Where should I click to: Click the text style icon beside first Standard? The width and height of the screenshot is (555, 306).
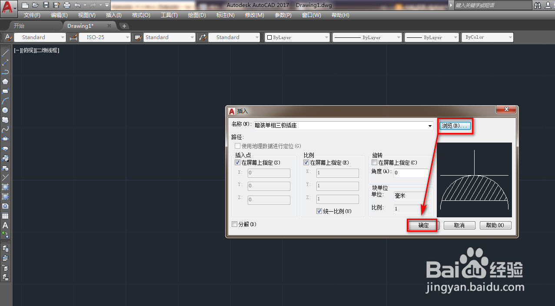[x=8, y=37]
